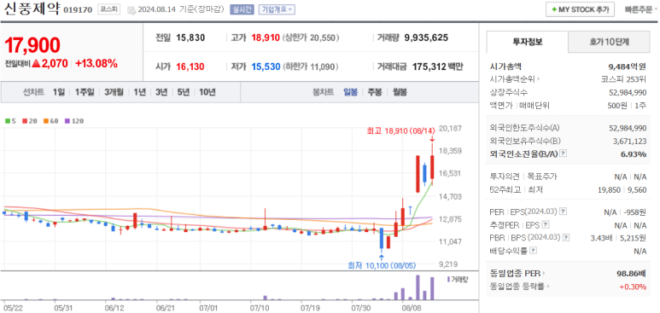Click the calendar icon beside 2024.08.14 date
Screen dimensions: 660x313
pyautogui.click(x=131, y=9)
